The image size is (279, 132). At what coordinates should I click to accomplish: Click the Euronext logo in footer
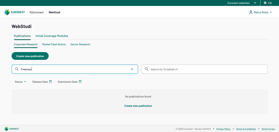12,129
